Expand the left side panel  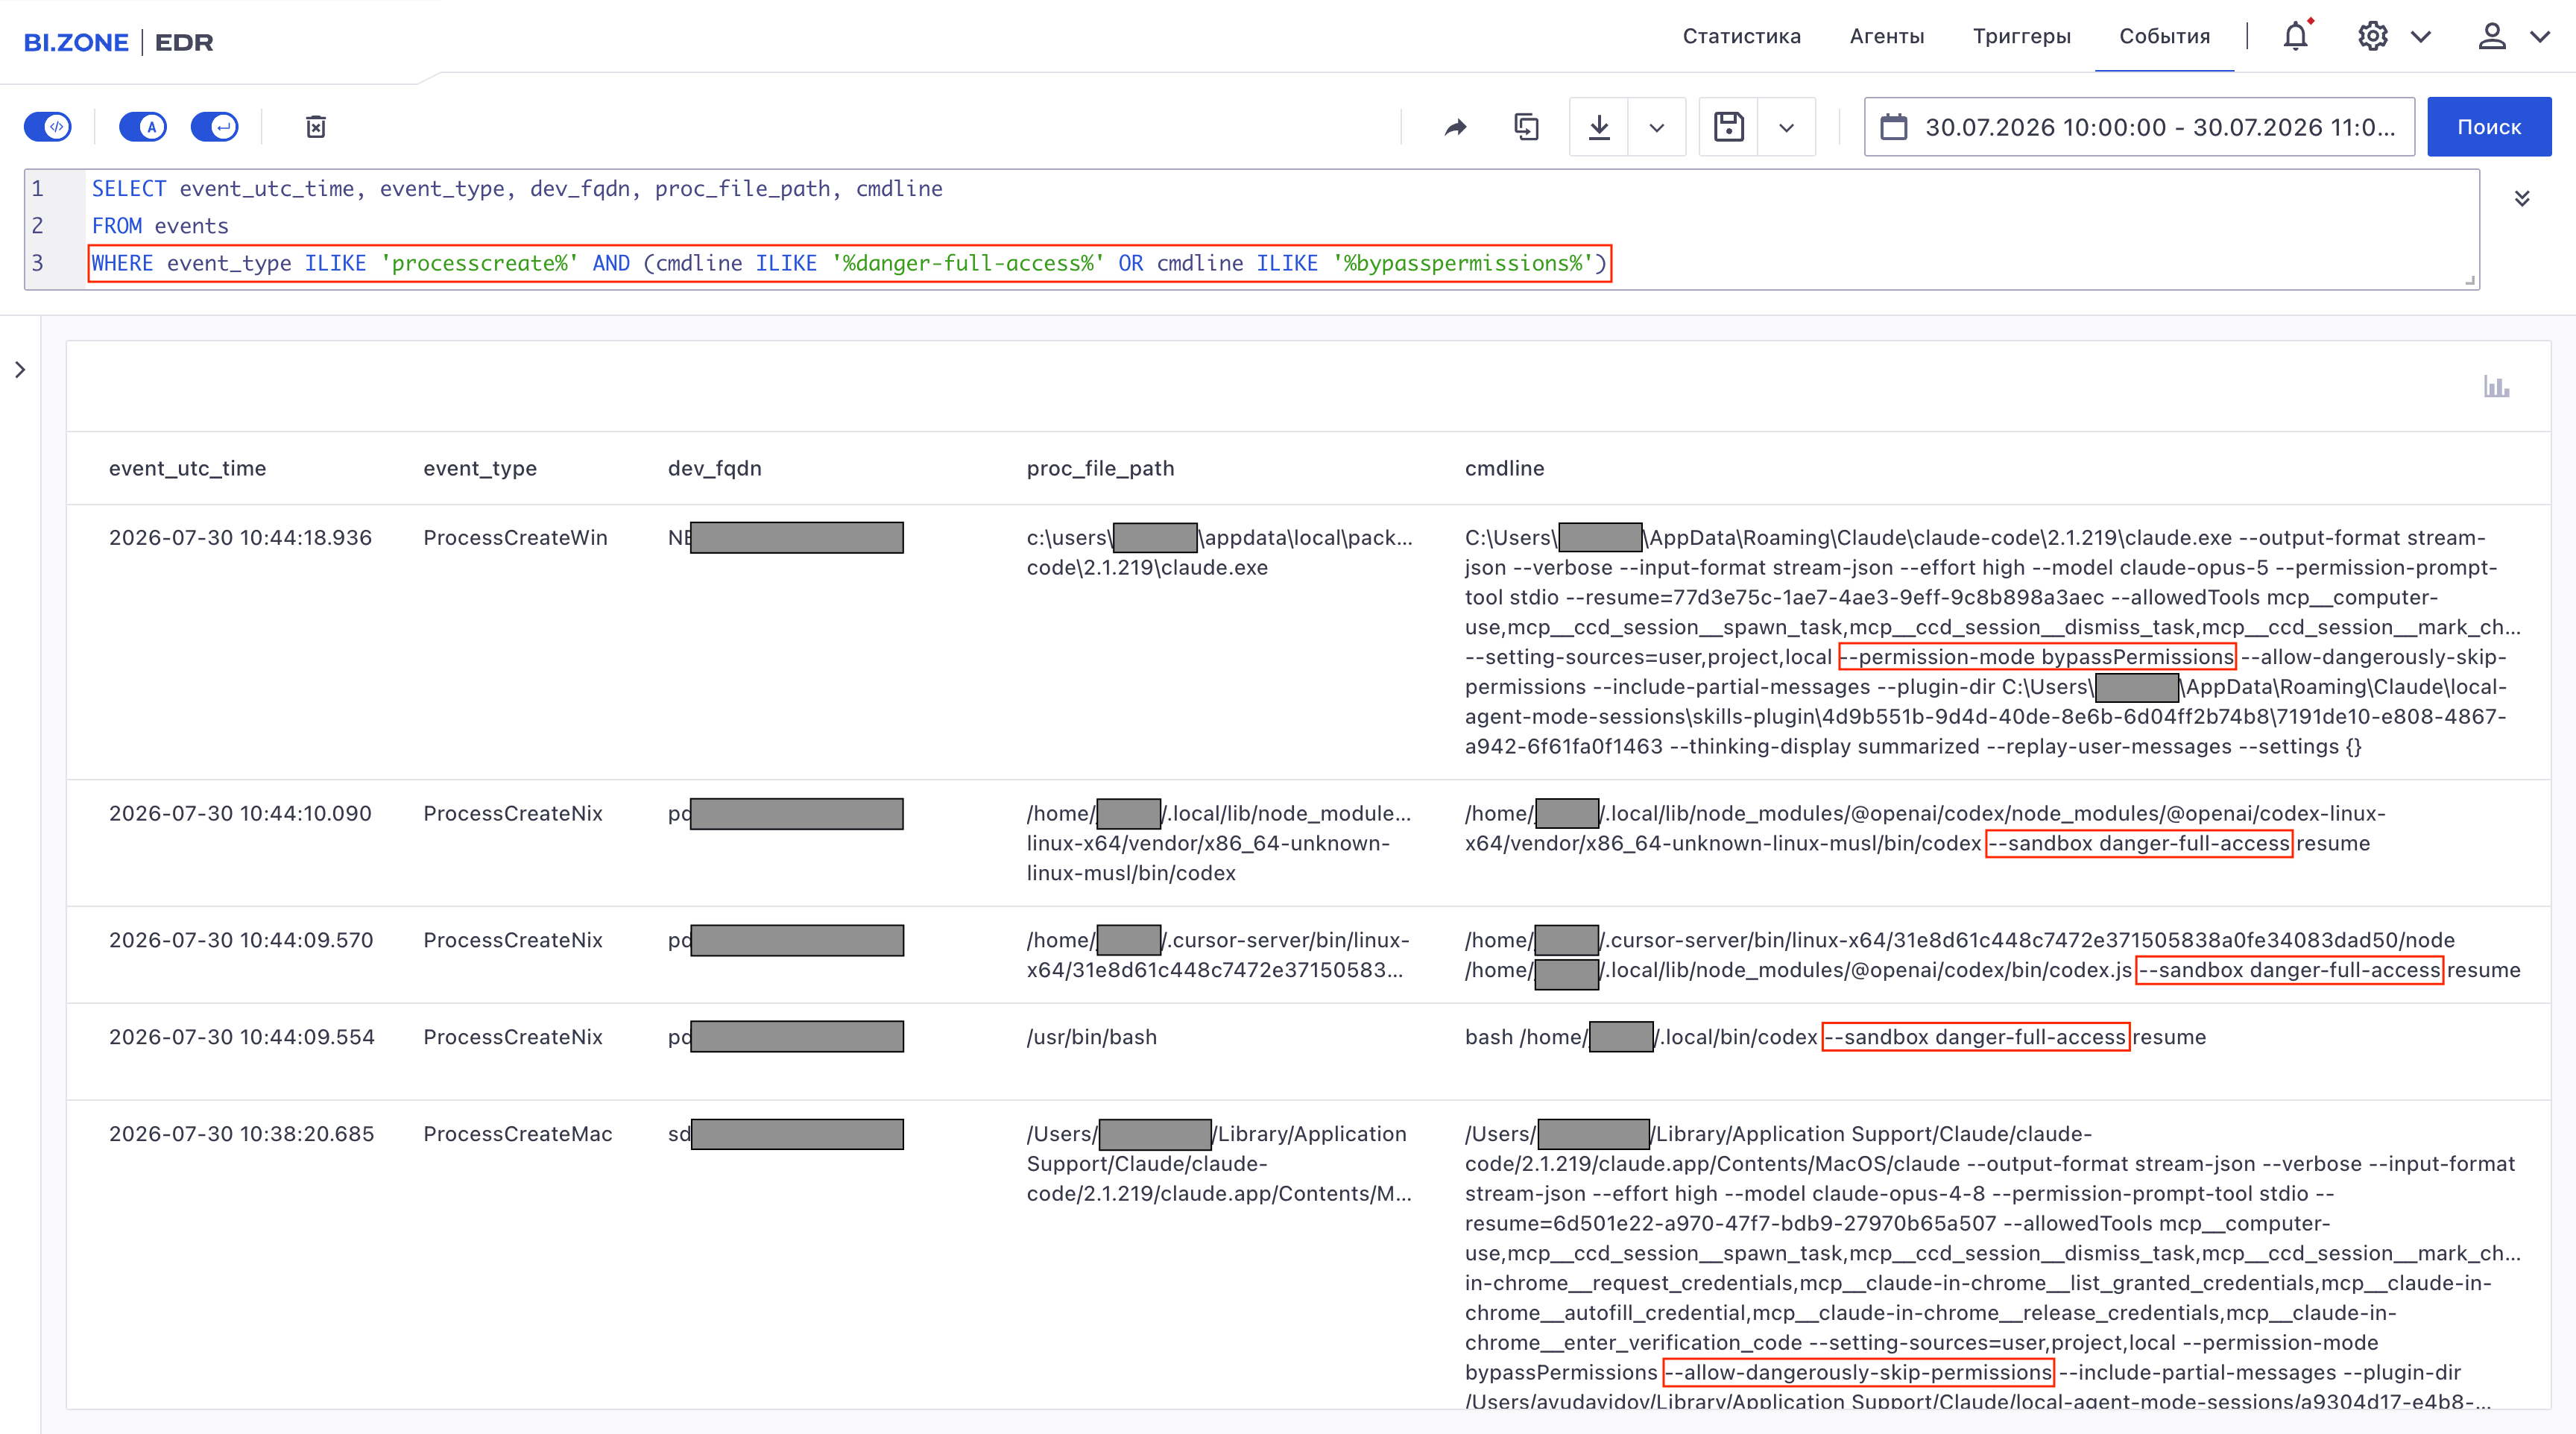coord(20,370)
